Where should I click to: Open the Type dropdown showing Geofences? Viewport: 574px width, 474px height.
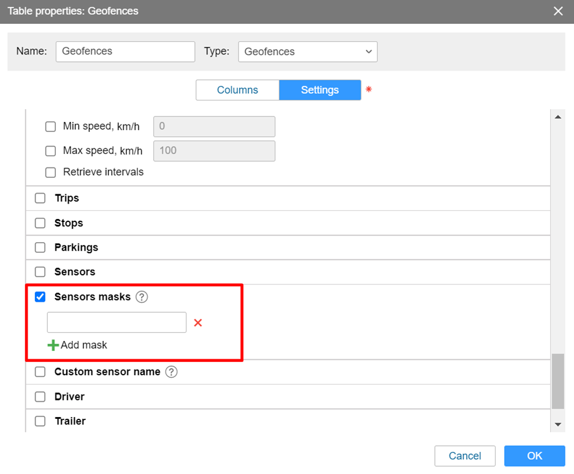[x=307, y=52]
